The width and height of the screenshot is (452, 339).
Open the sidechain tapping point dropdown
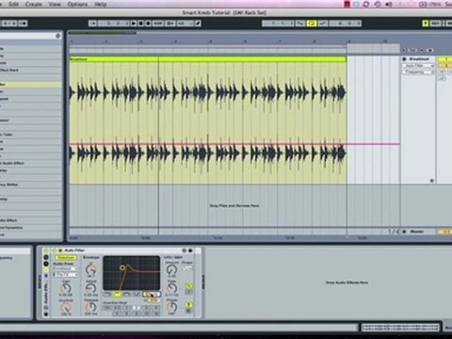(x=65, y=275)
